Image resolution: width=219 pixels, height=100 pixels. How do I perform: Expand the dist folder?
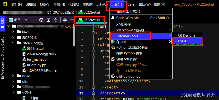(13, 82)
